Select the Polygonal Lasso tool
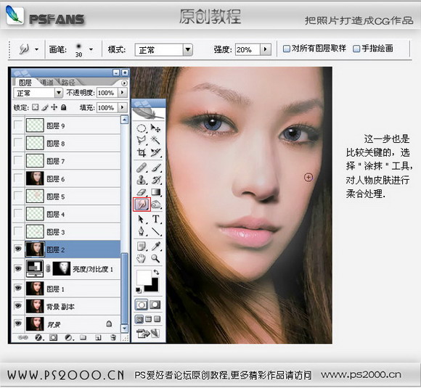 click(x=142, y=140)
